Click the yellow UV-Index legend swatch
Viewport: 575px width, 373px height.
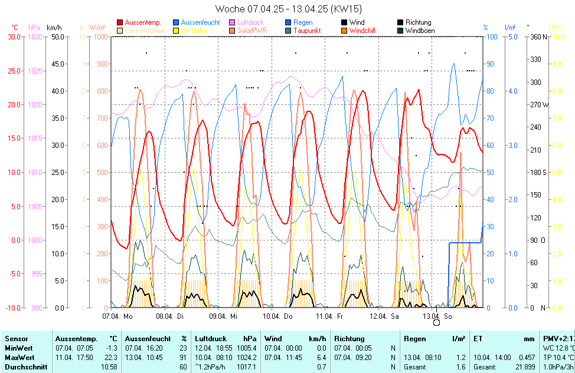pyautogui.click(x=177, y=30)
